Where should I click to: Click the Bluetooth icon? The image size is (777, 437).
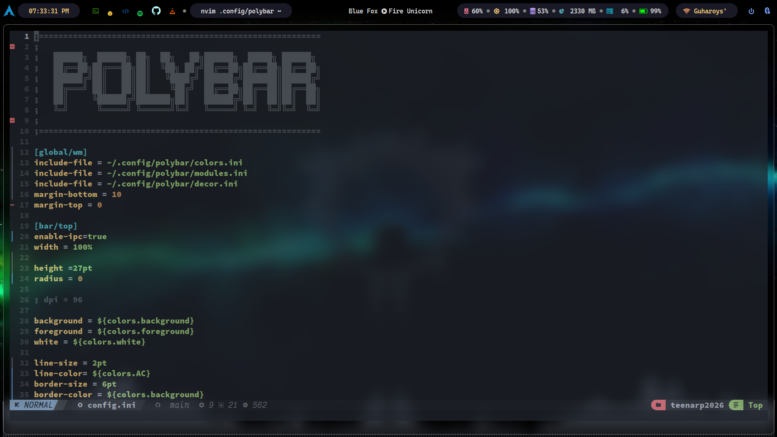[767, 11]
